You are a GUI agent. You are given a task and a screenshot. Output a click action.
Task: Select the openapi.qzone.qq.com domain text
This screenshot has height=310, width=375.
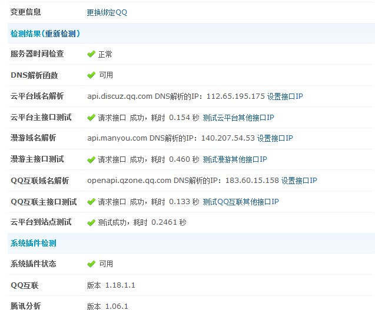[129, 181]
